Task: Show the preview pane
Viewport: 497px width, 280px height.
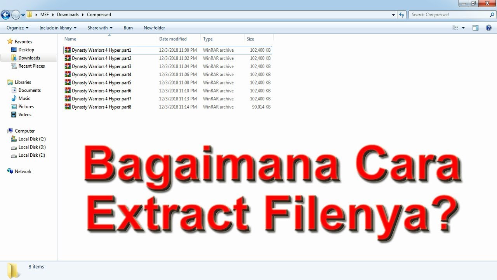Action: pos(475,28)
